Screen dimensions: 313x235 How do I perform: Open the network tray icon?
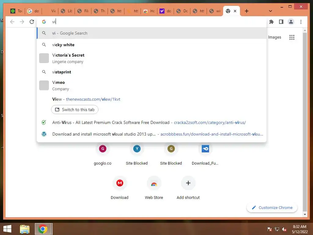277,229
